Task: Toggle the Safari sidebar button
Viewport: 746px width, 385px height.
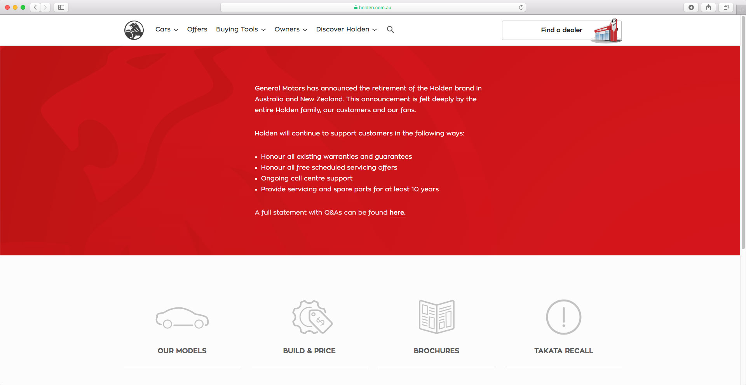Action: (61, 7)
